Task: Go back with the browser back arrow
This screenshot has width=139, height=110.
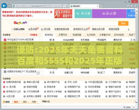Action: (4, 6)
